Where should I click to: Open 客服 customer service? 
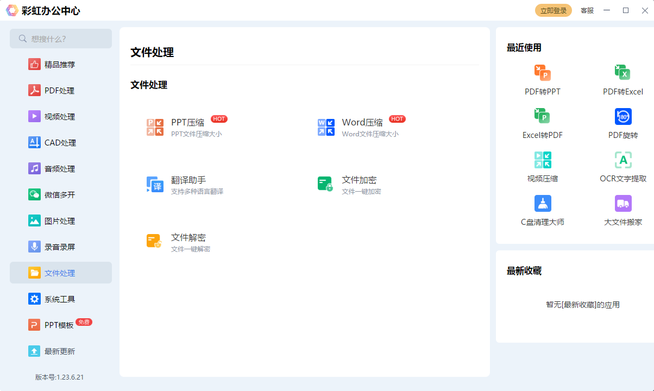point(587,10)
